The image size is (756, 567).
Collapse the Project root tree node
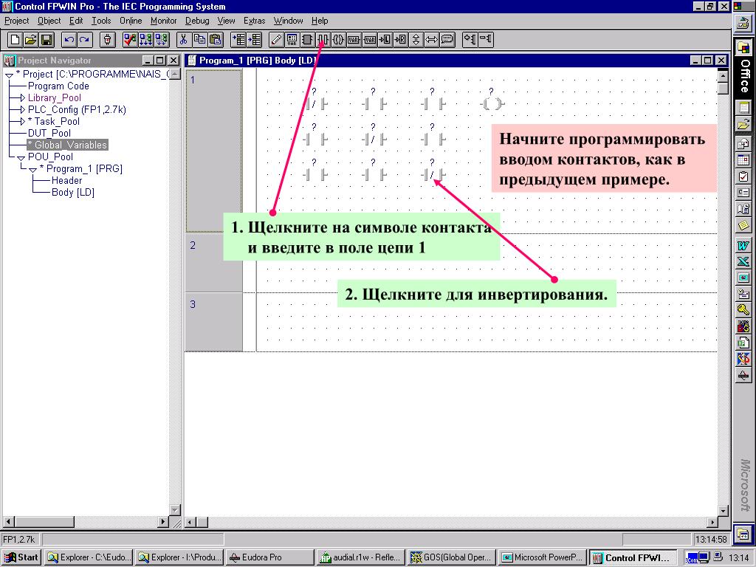9,75
